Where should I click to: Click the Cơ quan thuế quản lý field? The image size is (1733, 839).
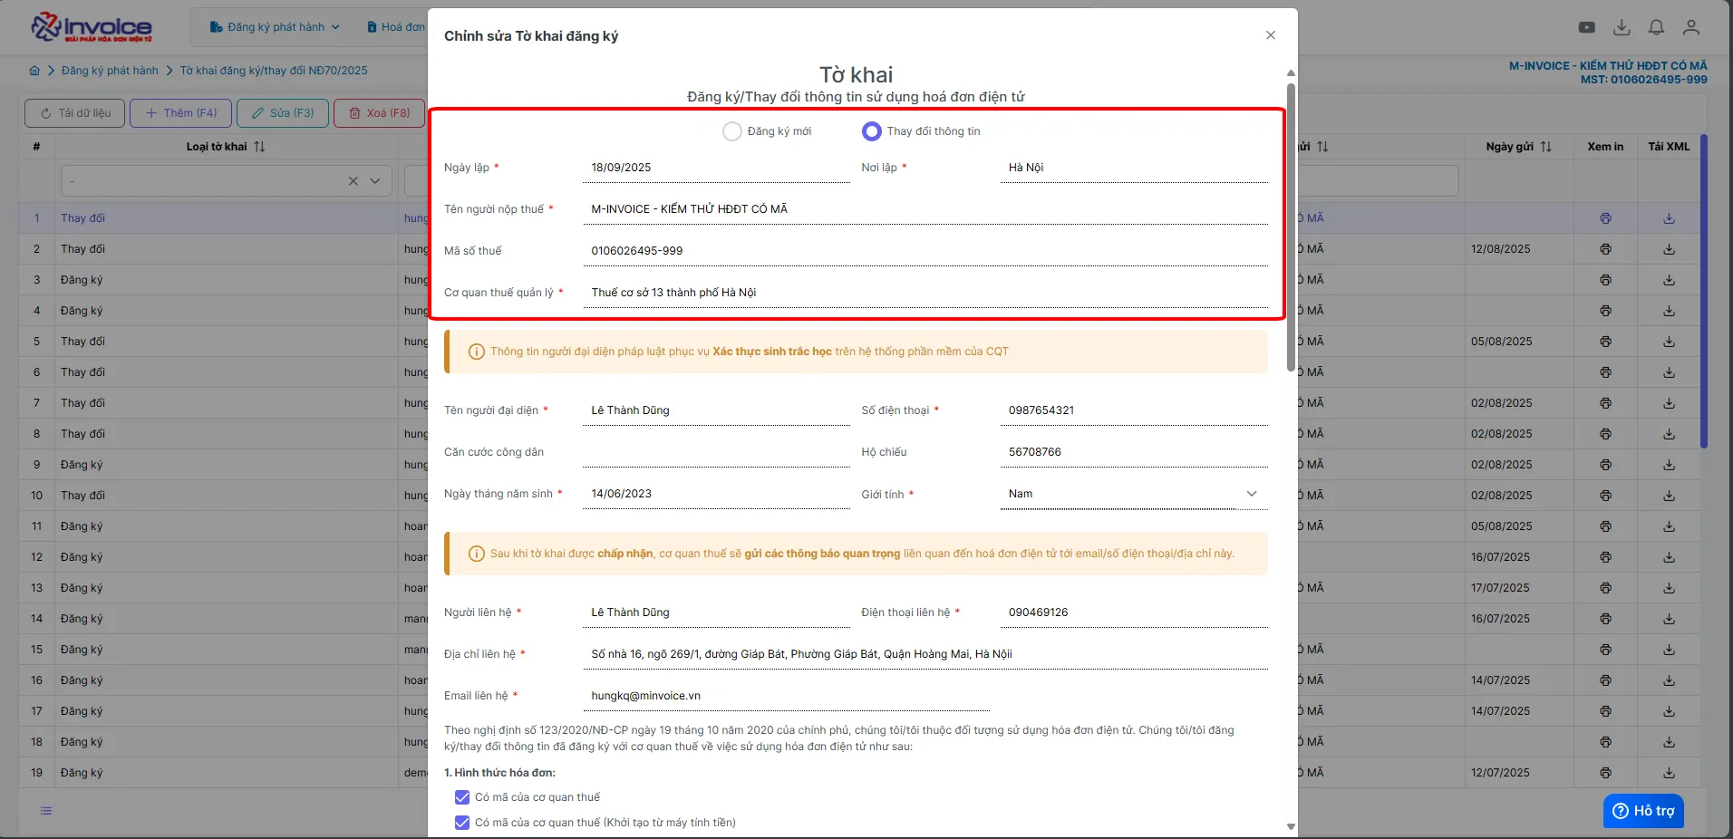[x=925, y=293]
